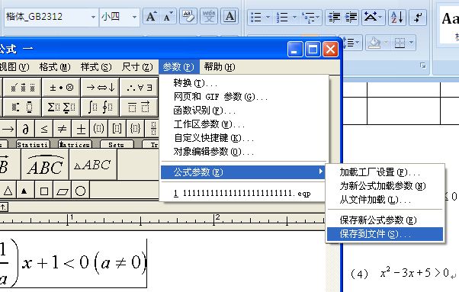This screenshot has width=459, height=292.
Task: Open the integral templates palette
Action: pos(100,107)
